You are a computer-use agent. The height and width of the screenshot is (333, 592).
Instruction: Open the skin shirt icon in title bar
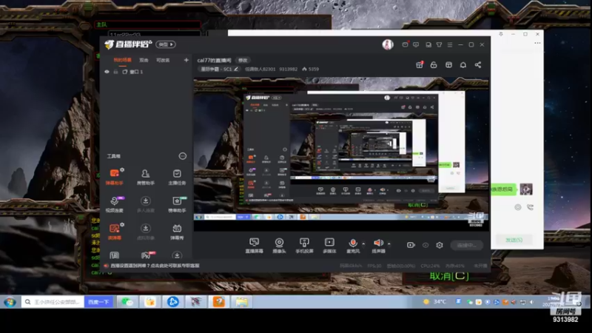pos(439,44)
